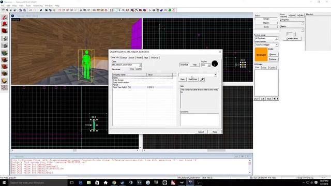Image resolution: width=331 pixels, height=186 pixels.
Task: Click the Undo arrow in top toolbar
Action: pyautogui.click(x=31, y=10)
